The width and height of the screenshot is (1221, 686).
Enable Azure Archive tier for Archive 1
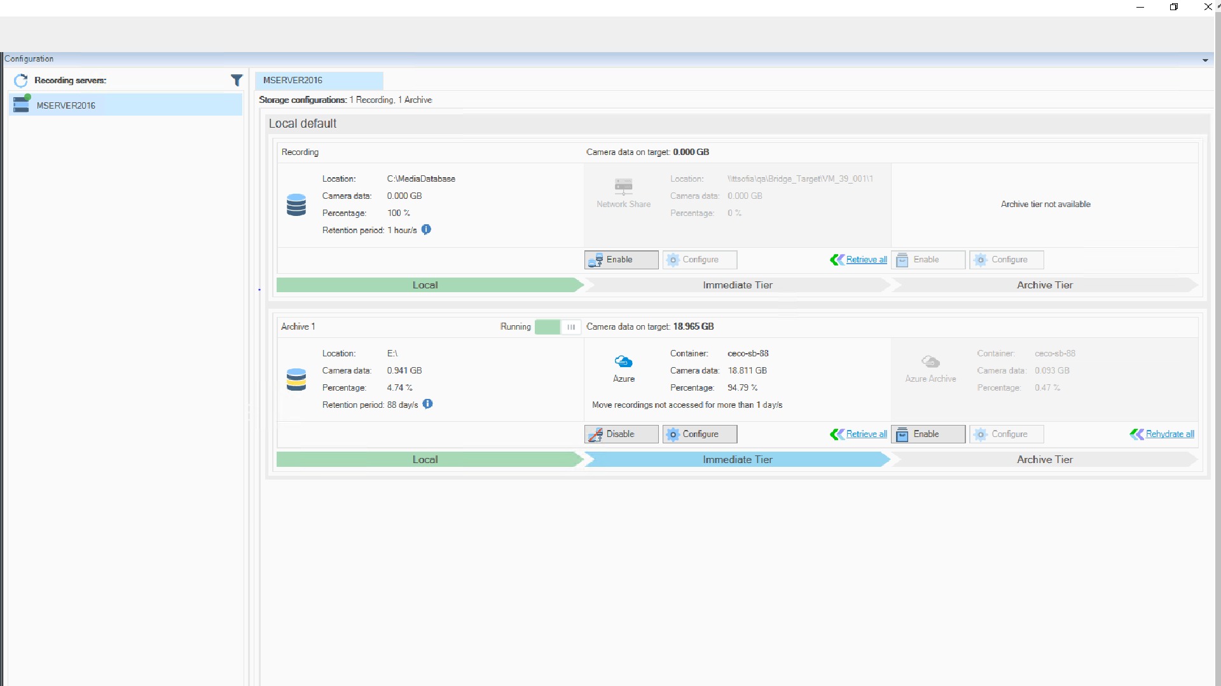coord(927,434)
